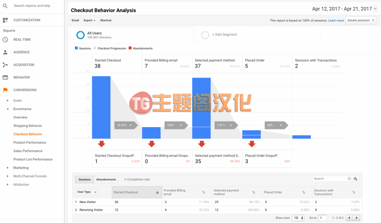This screenshot has width=381, height=223.
Task: Click the blue Sessions legend swatch
Action: pyautogui.click(x=76, y=48)
